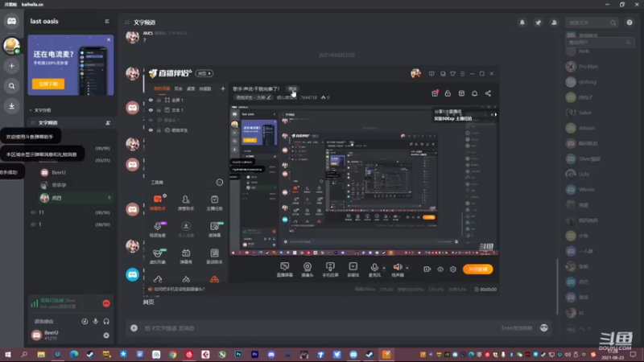Open the hamburger menu in streaming app titlebar

point(462,74)
